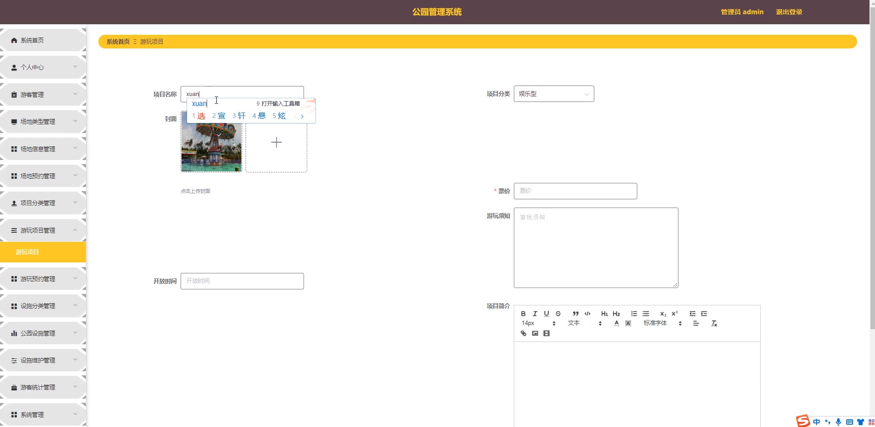Viewport: 875px width, 427px height.
Task: Open the text alignment options
Action: tap(696, 323)
